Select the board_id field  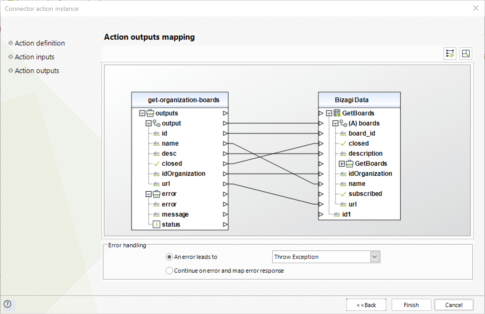coord(362,133)
